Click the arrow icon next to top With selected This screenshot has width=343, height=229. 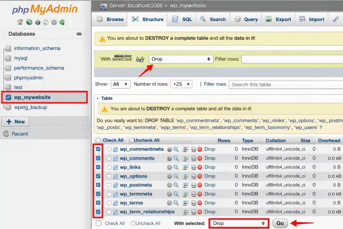pos(140,59)
